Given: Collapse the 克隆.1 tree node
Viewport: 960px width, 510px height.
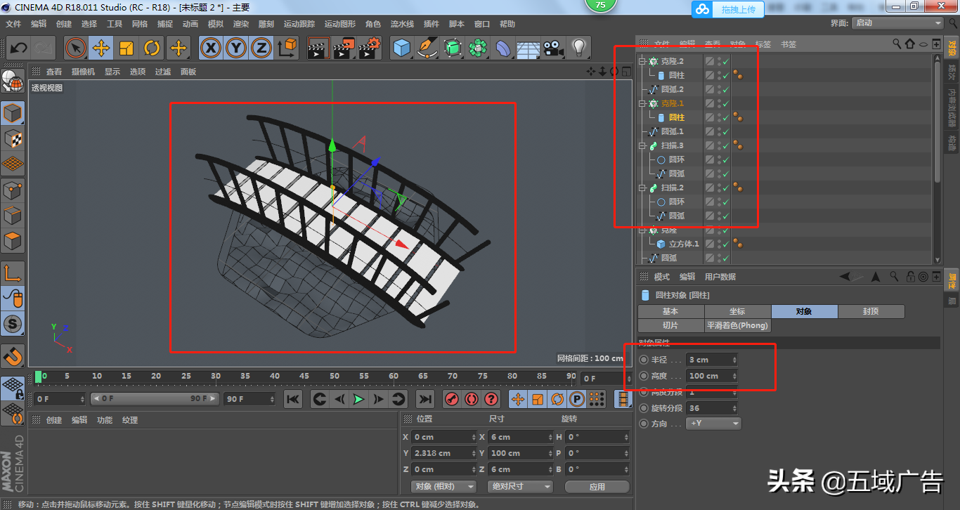Looking at the screenshot, I should [642, 103].
